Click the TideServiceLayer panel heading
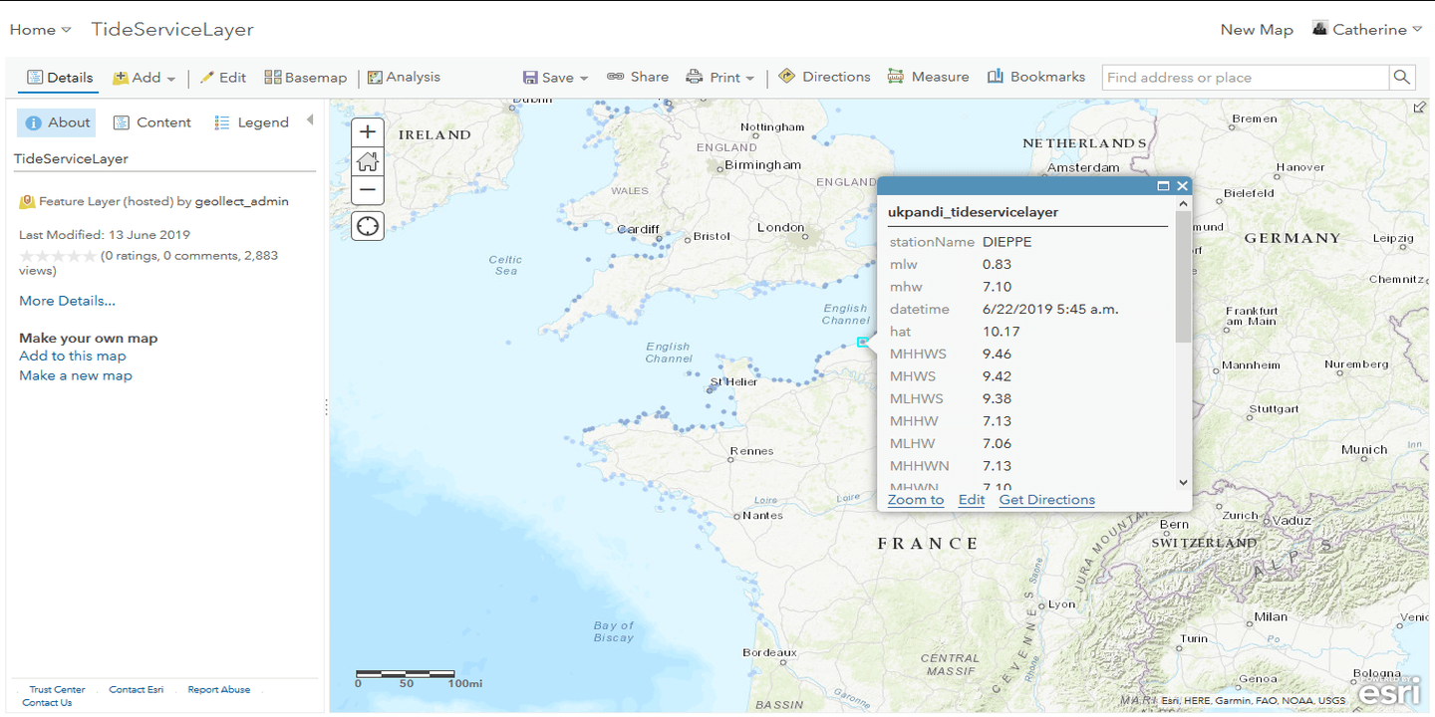The image size is (1435, 717). [71, 159]
